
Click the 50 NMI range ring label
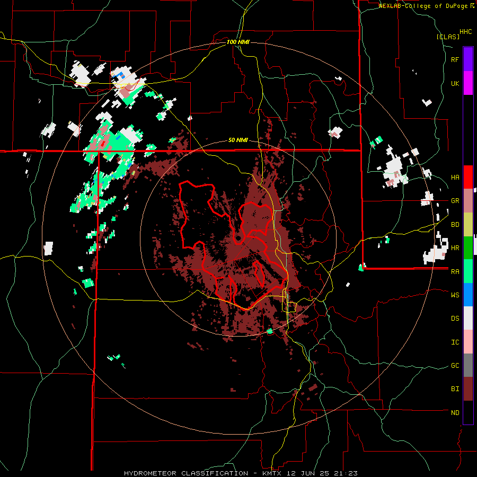click(238, 140)
